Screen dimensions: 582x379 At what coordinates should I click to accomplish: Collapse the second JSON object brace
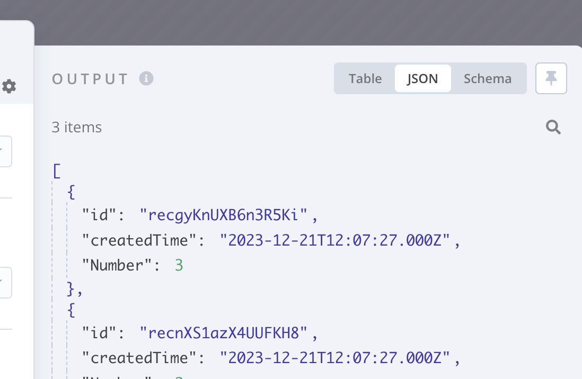click(x=71, y=310)
